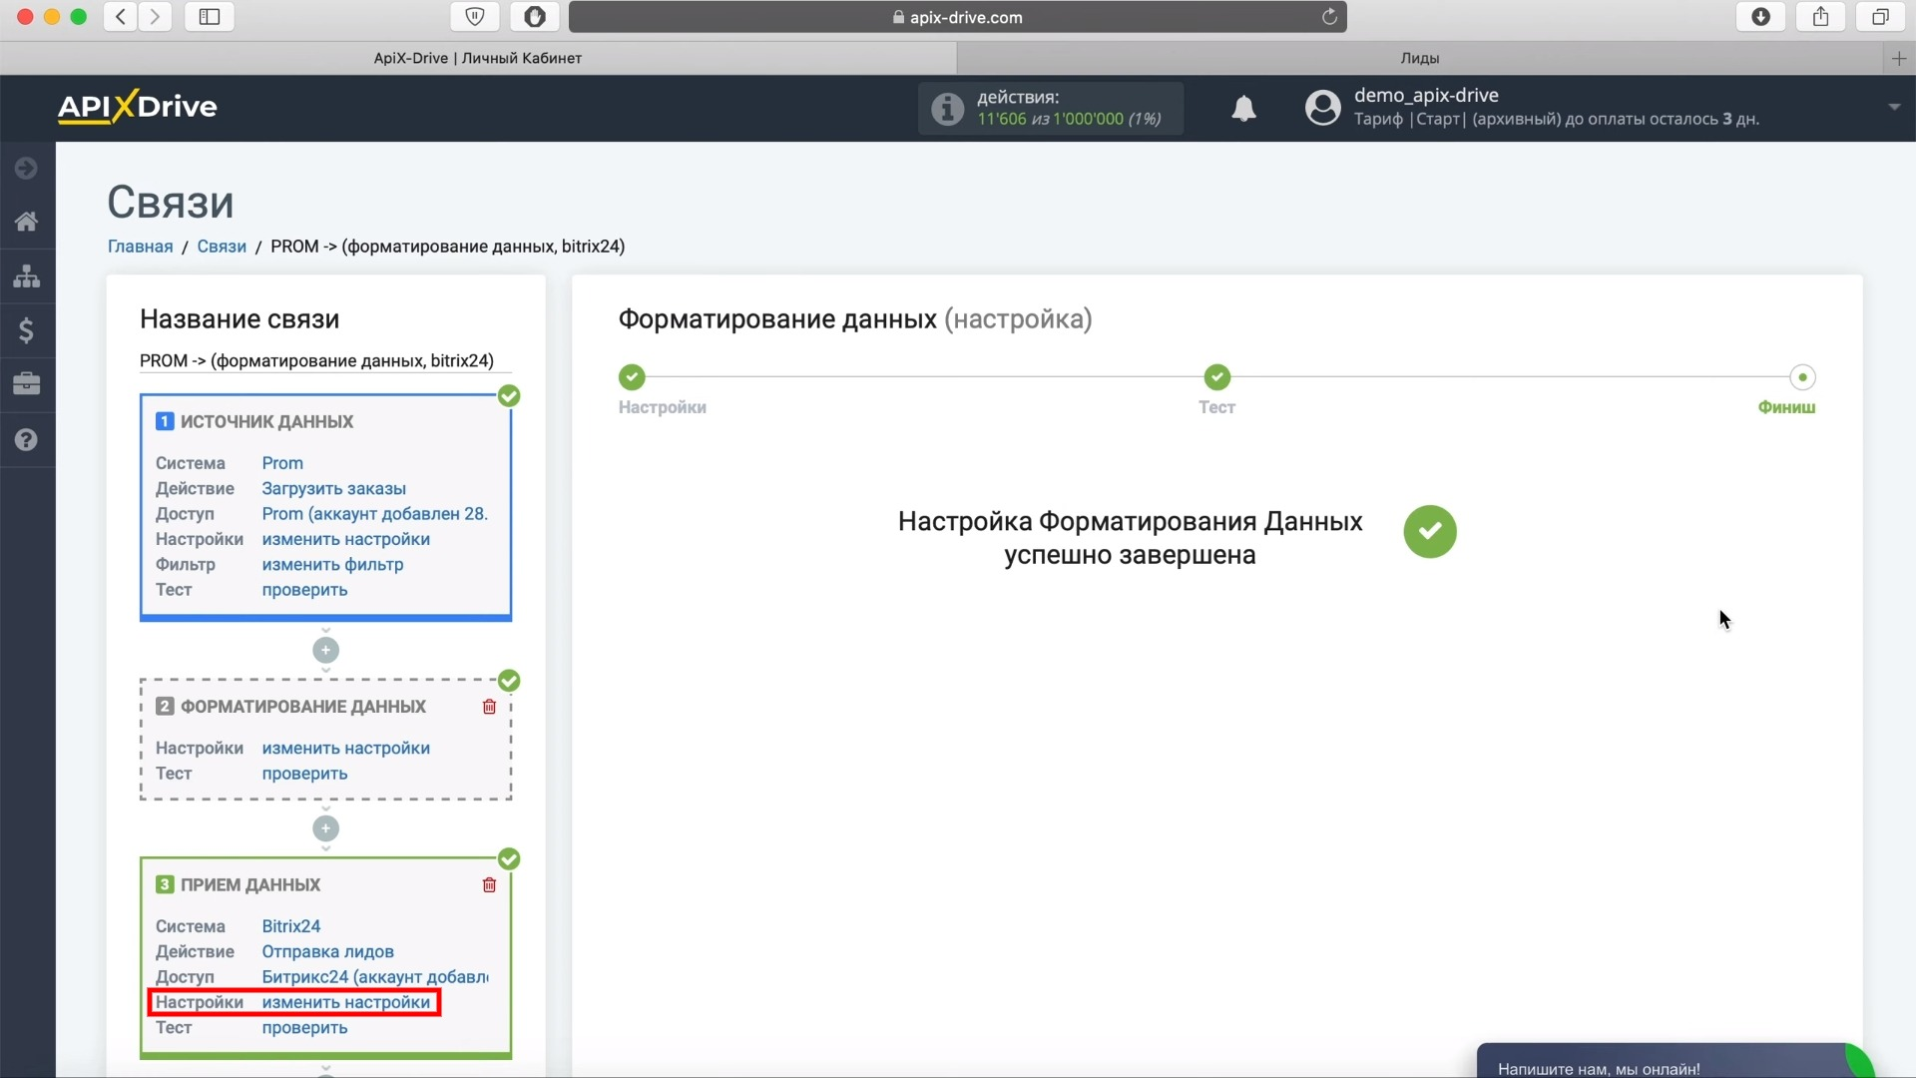Add a block after Форматирование данных

pyautogui.click(x=325, y=828)
